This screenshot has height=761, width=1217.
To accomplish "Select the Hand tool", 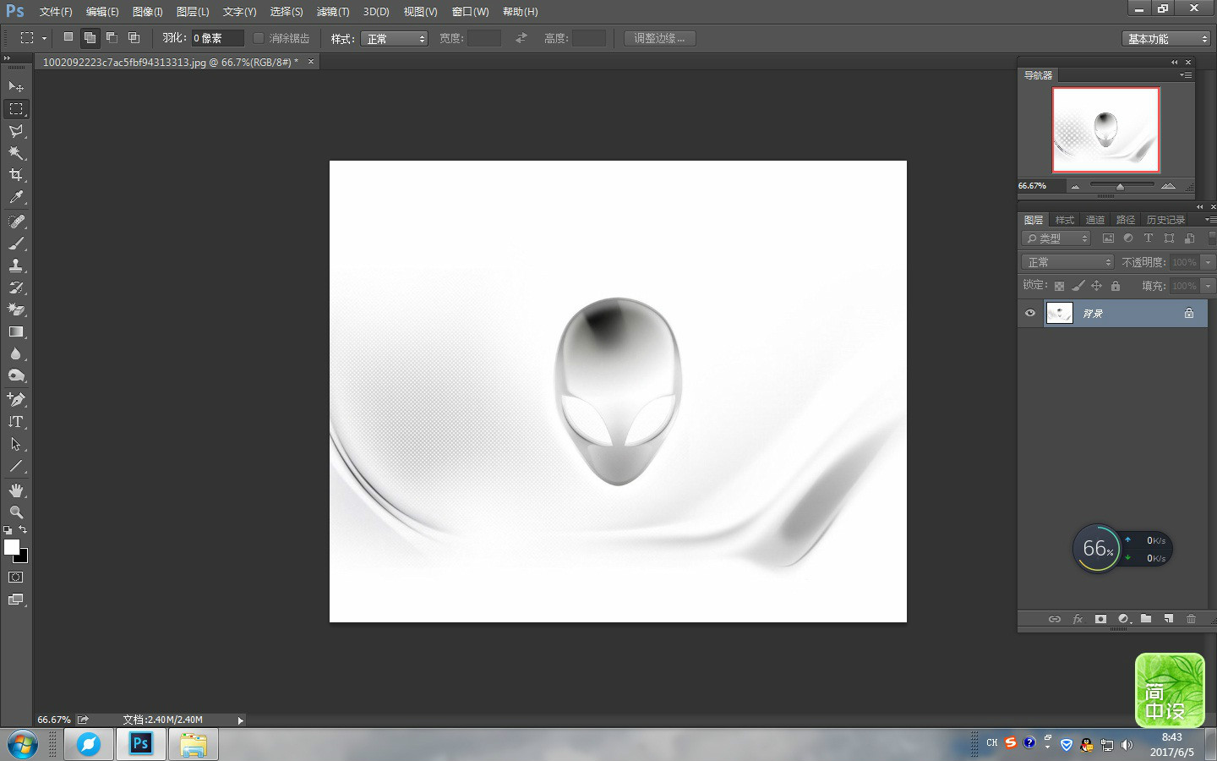I will [x=15, y=490].
